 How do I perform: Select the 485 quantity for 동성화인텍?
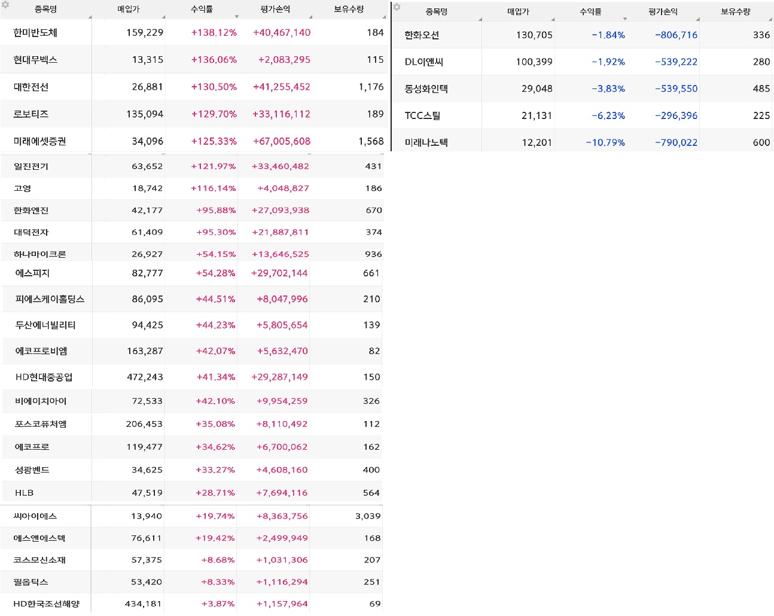[761, 89]
